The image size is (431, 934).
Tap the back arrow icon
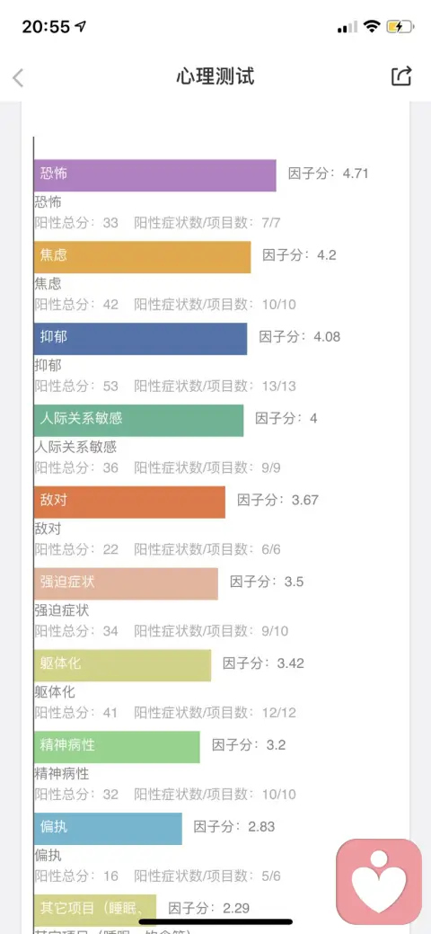coord(19,77)
